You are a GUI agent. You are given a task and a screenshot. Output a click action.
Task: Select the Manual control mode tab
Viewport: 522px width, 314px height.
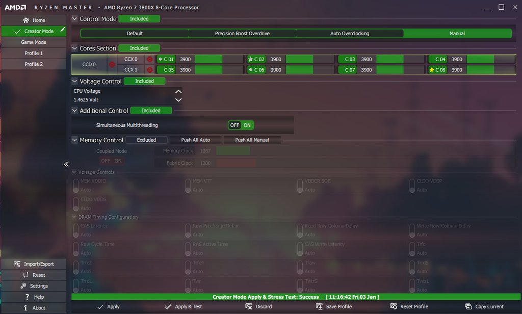pos(457,33)
